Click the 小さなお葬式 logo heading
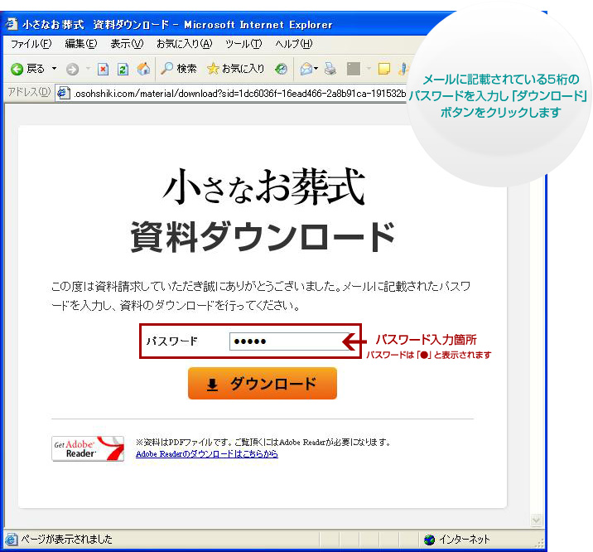 pos(263,186)
